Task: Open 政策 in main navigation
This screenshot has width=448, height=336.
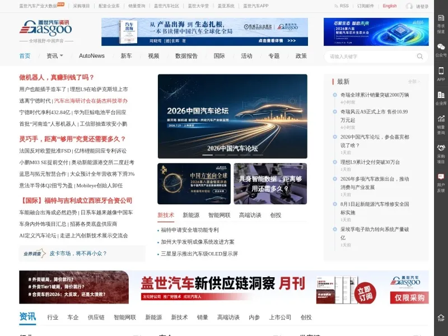Action: pyautogui.click(x=301, y=55)
